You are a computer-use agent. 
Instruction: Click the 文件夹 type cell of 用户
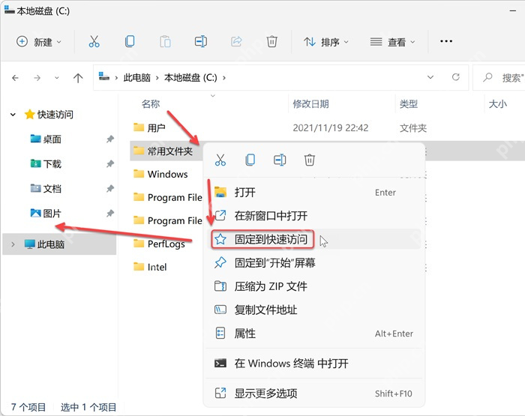[412, 127]
